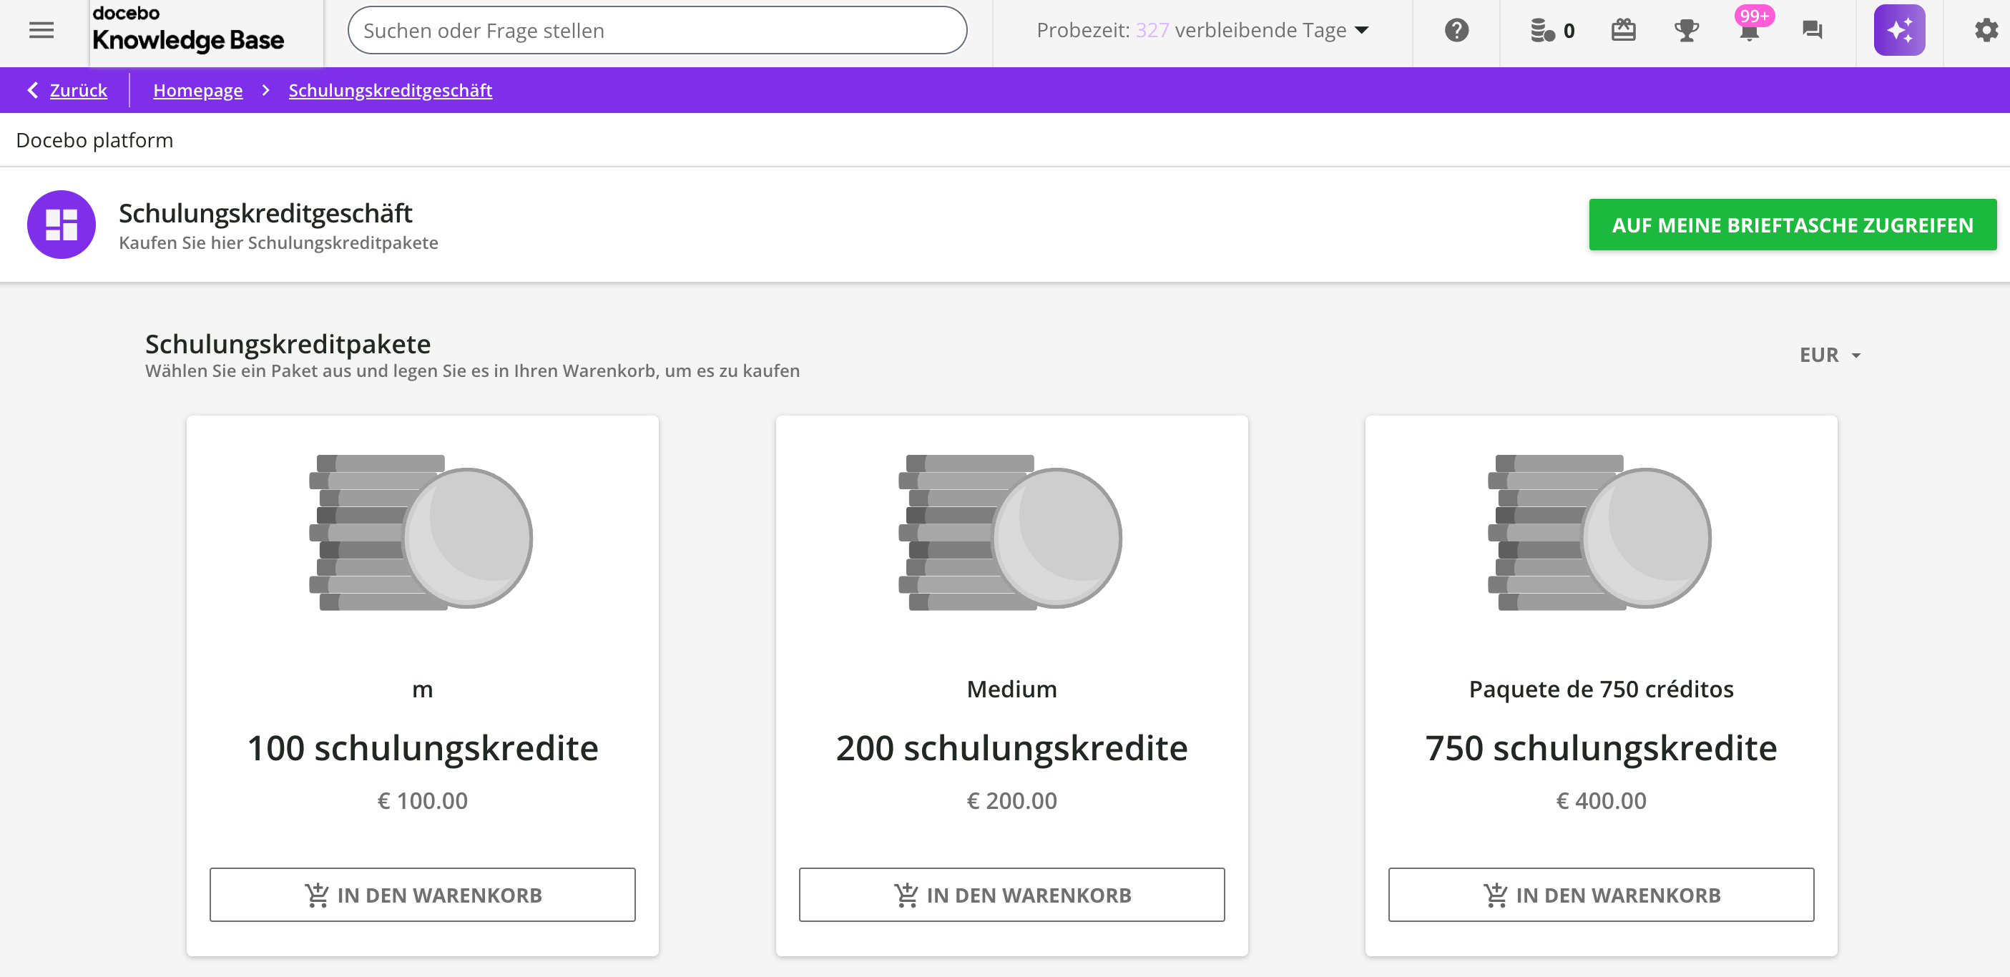Navigate to Homepage breadcrumb
This screenshot has height=977, width=2010.
[197, 91]
